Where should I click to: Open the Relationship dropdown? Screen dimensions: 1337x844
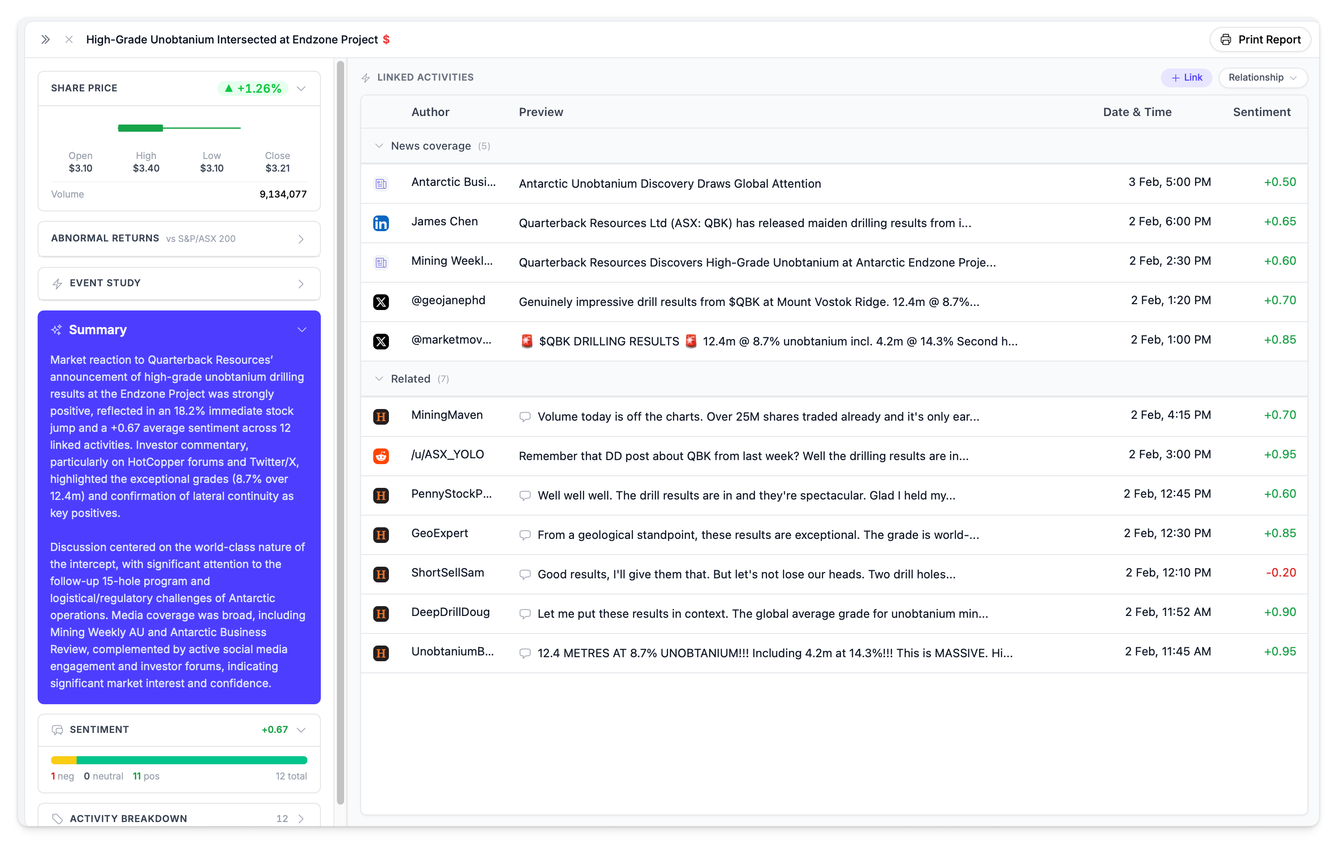pos(1262,78)
